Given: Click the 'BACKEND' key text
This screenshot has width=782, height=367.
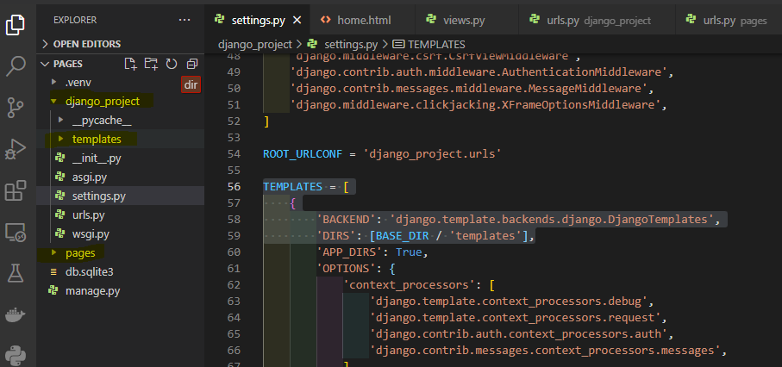Looking at the screenshot, I should (346, 220).
